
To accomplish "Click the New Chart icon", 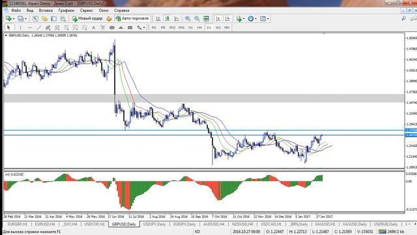I will click(8, 19).
